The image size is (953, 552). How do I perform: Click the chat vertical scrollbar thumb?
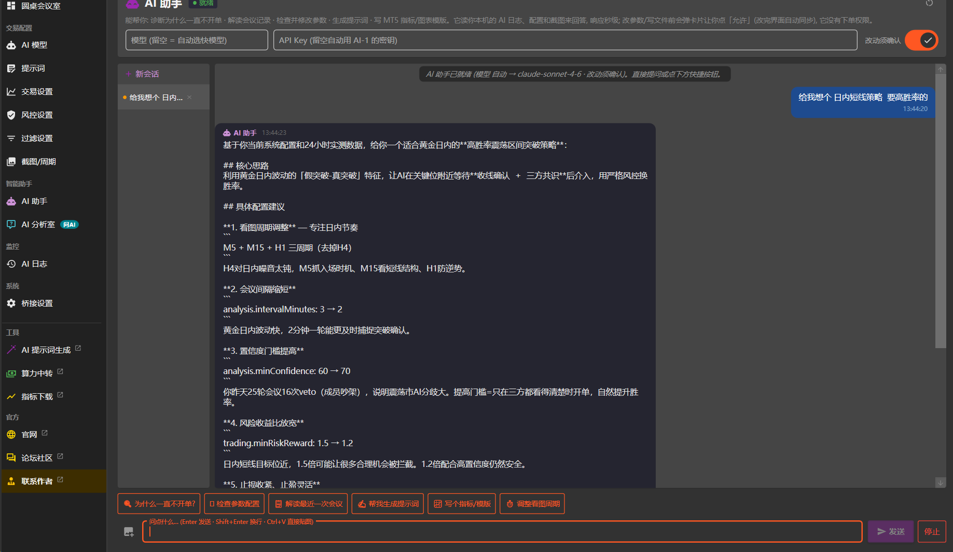pos(941,211)
